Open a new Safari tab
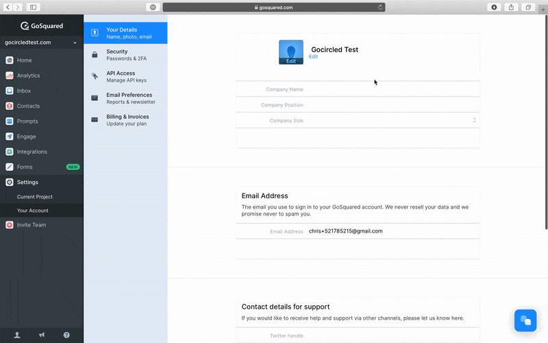Screen dimensions: 548x343 pos(543,10)
